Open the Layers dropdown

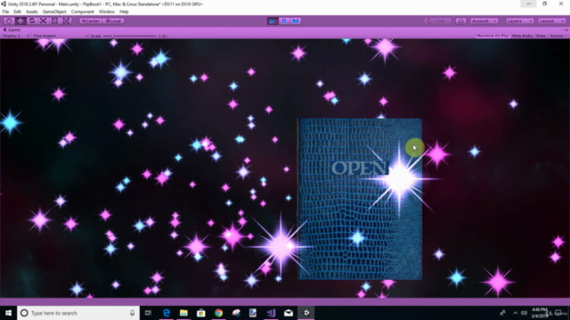[x=519, y=21]
